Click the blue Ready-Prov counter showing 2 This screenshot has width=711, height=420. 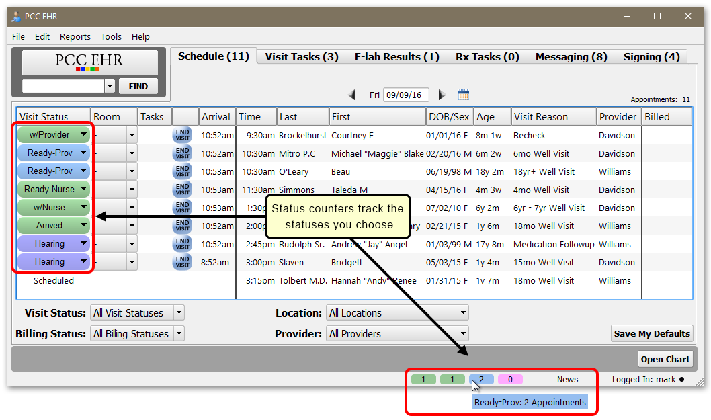coord(482,380)
